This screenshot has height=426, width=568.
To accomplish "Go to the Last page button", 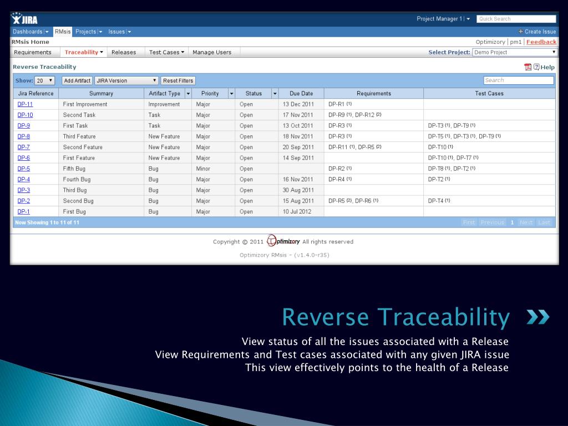I will click(x=544, y=222).
